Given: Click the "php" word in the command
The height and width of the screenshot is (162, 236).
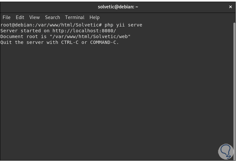Looking at the screenshot, I should pyautogui.click(x=109, y=25).
